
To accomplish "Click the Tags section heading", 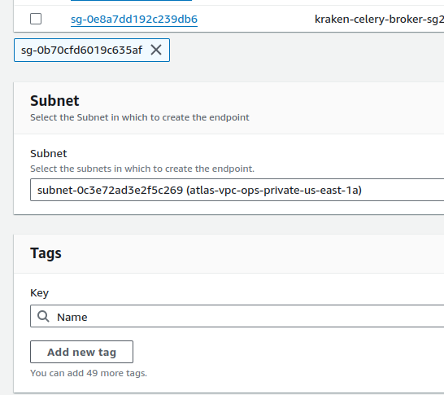I will [x=46, y=253].
